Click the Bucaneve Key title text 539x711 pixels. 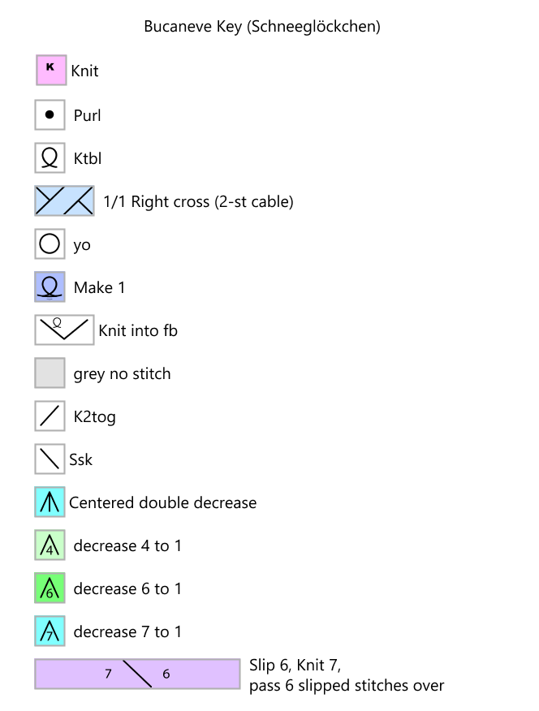point(262,26)
